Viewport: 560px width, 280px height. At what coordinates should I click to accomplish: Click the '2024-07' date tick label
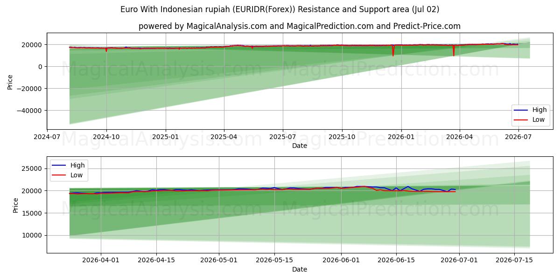(47, 137)
